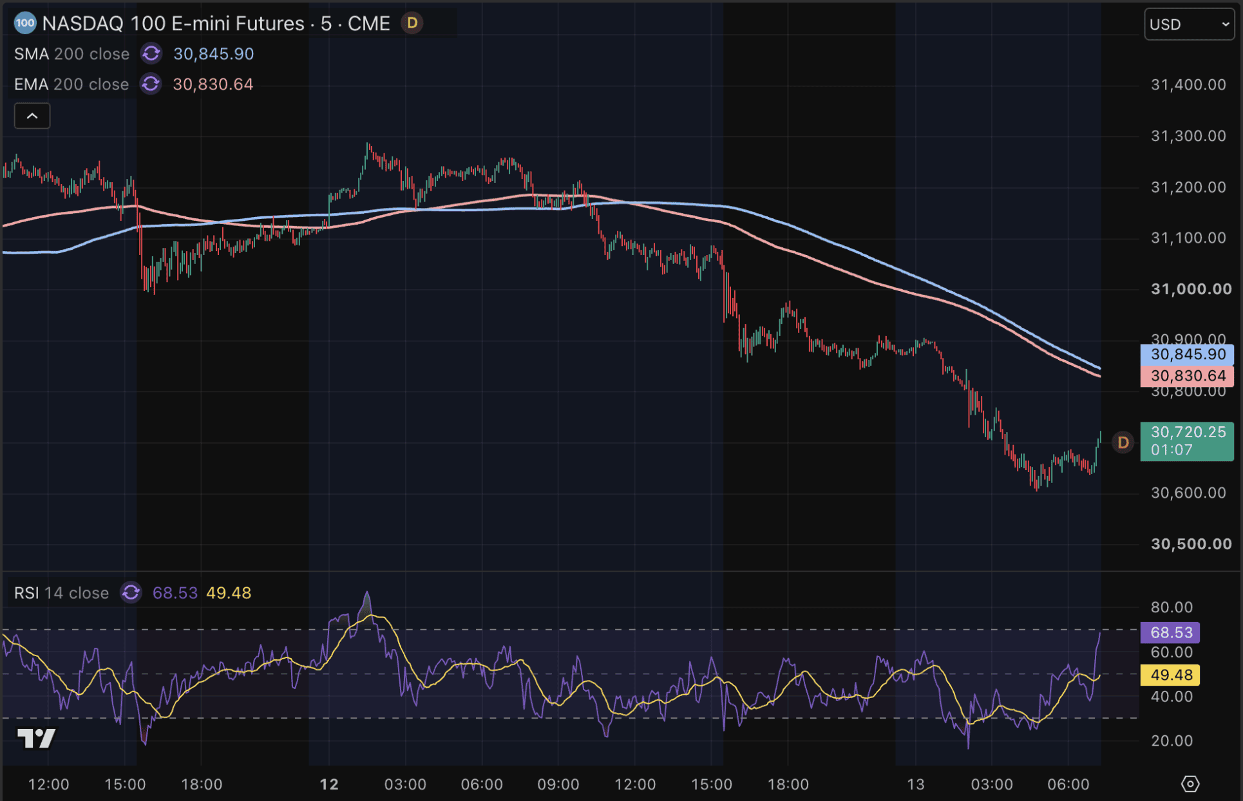The width and height of the screenshot is (1243, 801).
Task: Click the EMA value 30,830.64 in legend
Action: pos(213,84)
